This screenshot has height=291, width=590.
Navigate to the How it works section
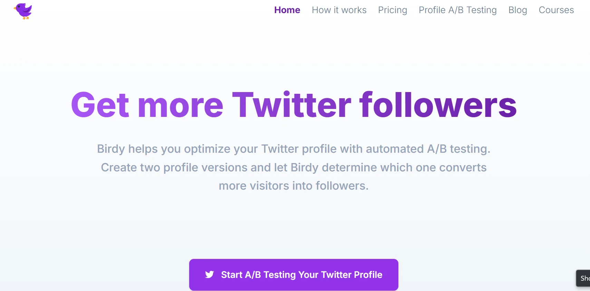[x=339, y=10]
